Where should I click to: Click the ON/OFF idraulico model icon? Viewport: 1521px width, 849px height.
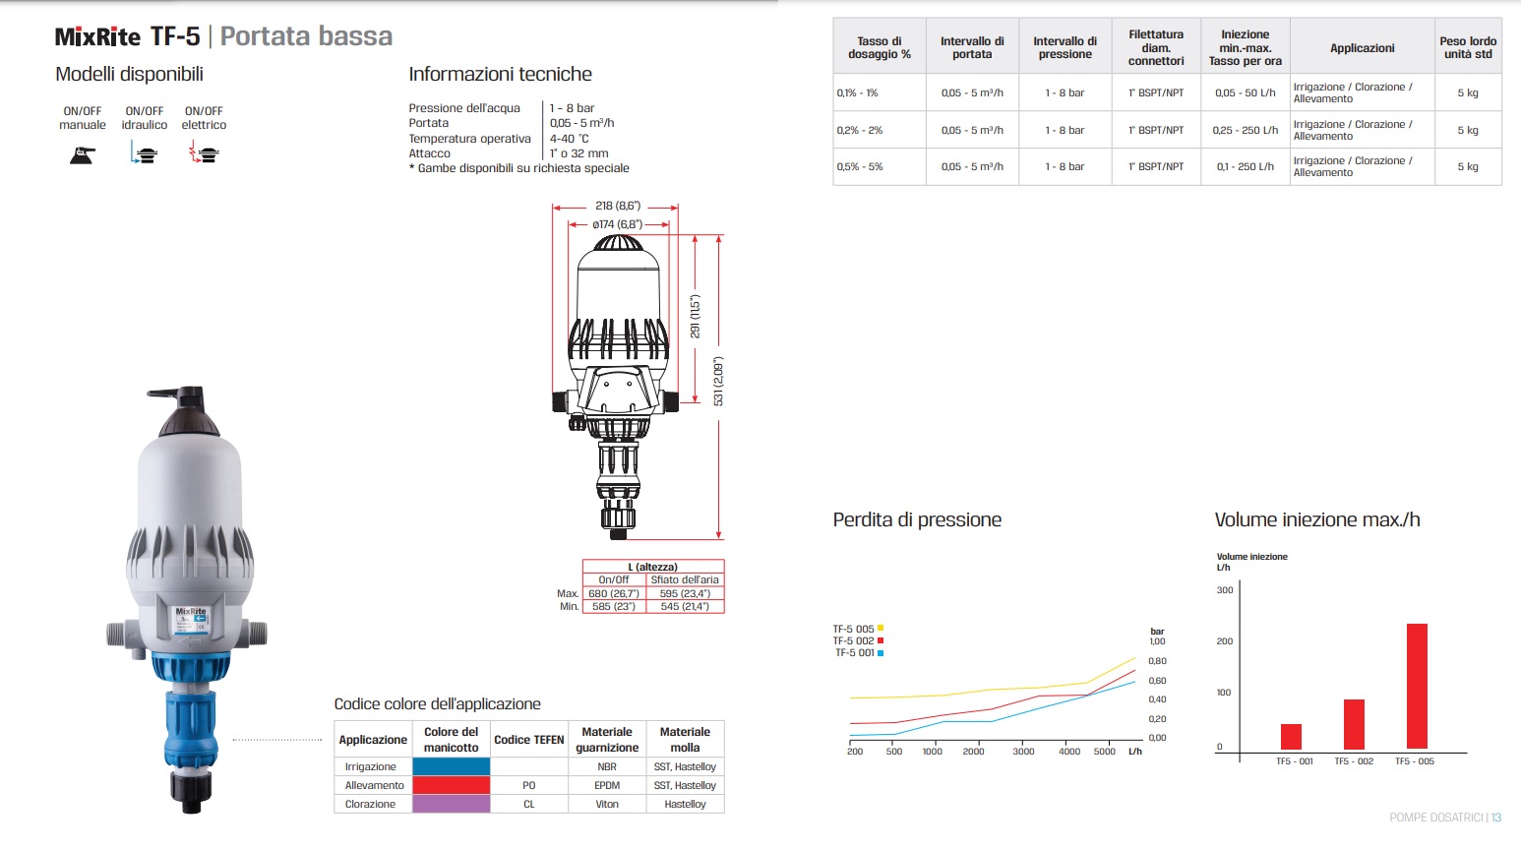click(x=144, y=152)
